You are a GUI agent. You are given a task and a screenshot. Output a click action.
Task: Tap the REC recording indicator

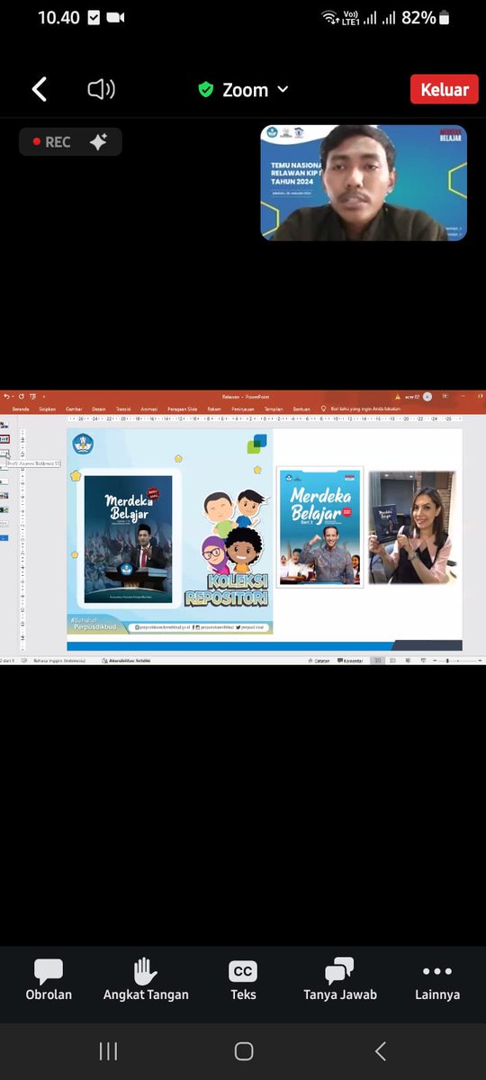(x=52, y=142)
